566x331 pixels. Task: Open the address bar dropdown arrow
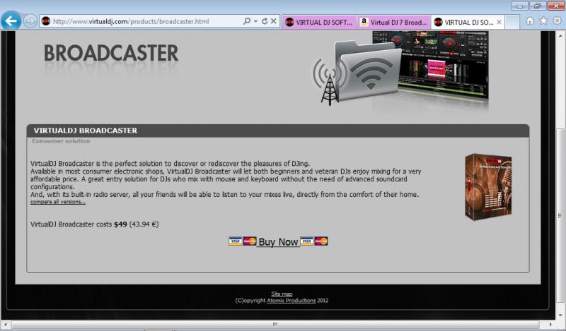tap(255, 21)
